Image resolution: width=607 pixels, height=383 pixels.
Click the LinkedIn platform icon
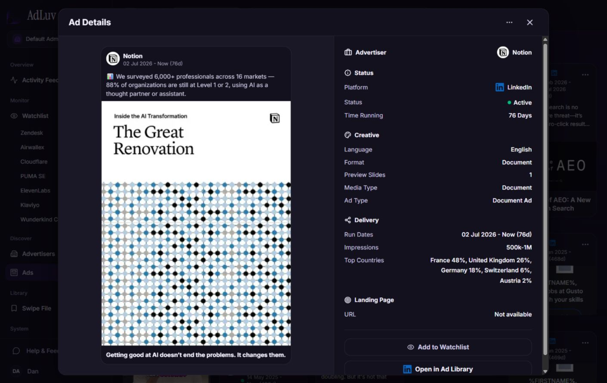click(499, 87)
